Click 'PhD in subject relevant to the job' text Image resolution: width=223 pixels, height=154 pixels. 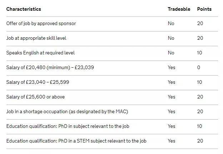coord(94,126)
